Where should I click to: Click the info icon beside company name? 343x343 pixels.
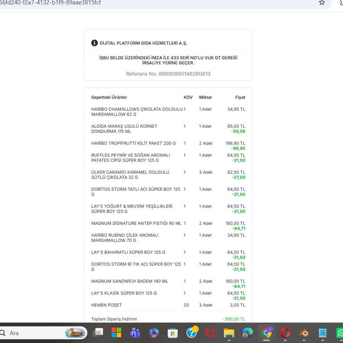[x=94, y=43]
